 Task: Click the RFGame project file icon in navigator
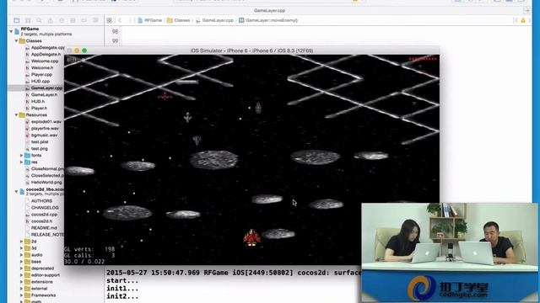pos(17,31)
